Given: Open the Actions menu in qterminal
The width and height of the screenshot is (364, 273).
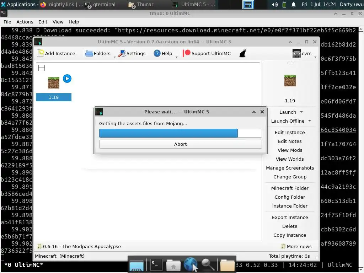Looking at the screenshot, I should 25,22.
